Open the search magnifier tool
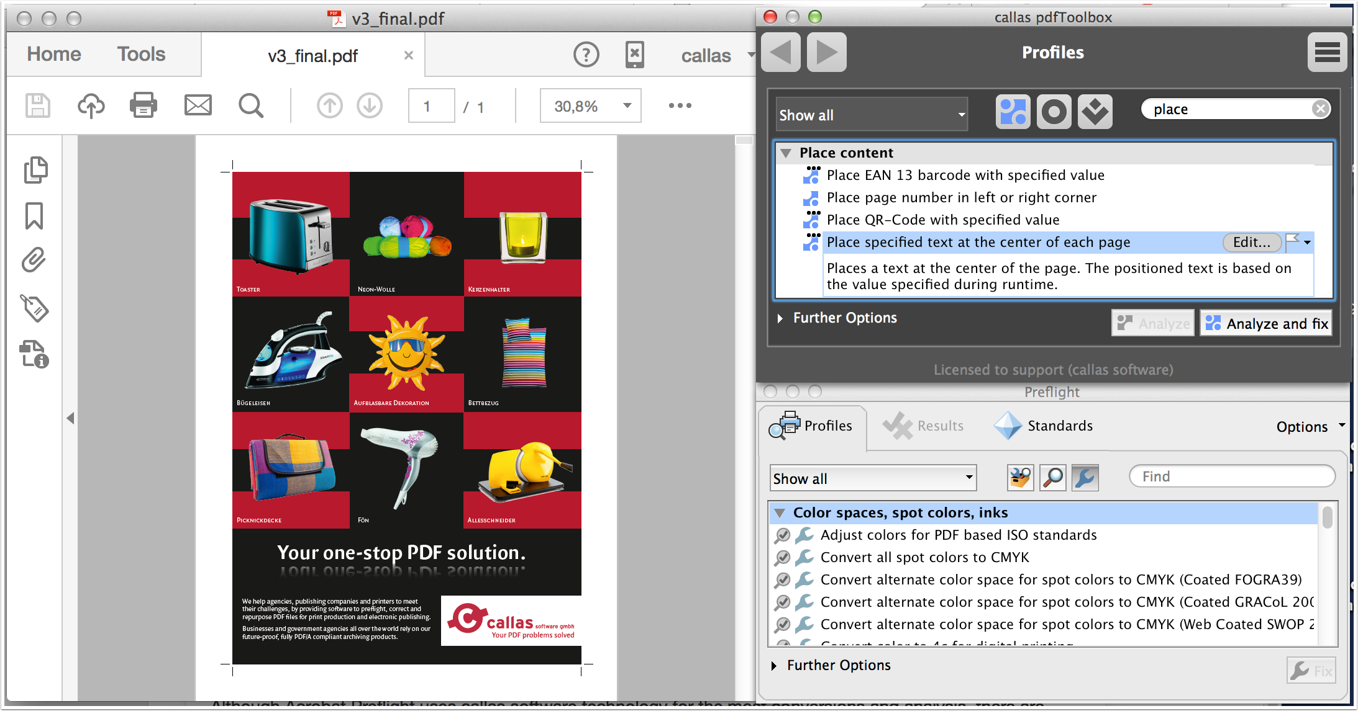Viewport: 1358px width, 711px height. 251,105
